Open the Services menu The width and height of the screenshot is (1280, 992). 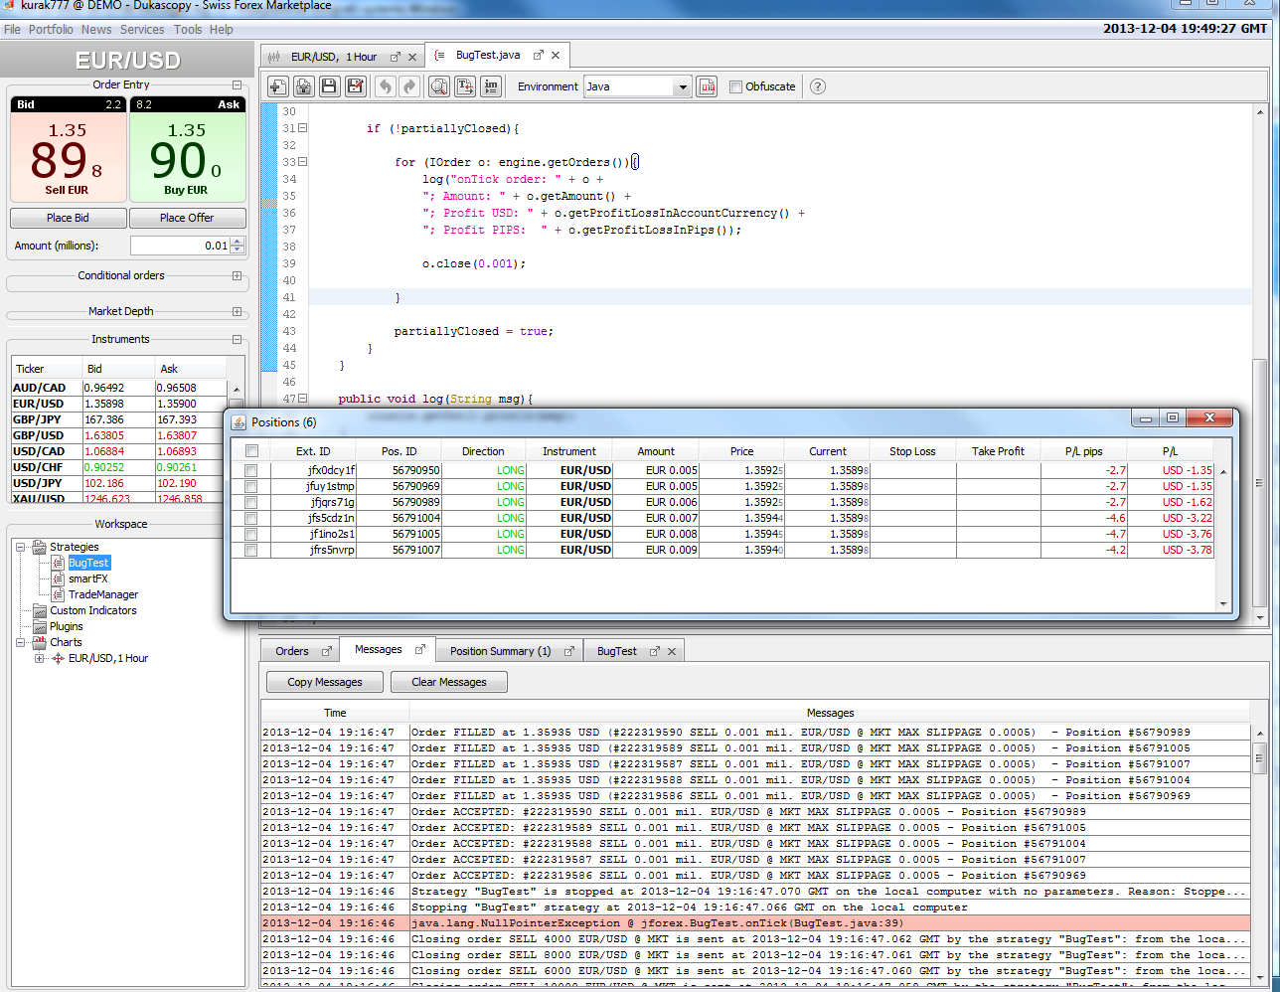tap(142, 29)
